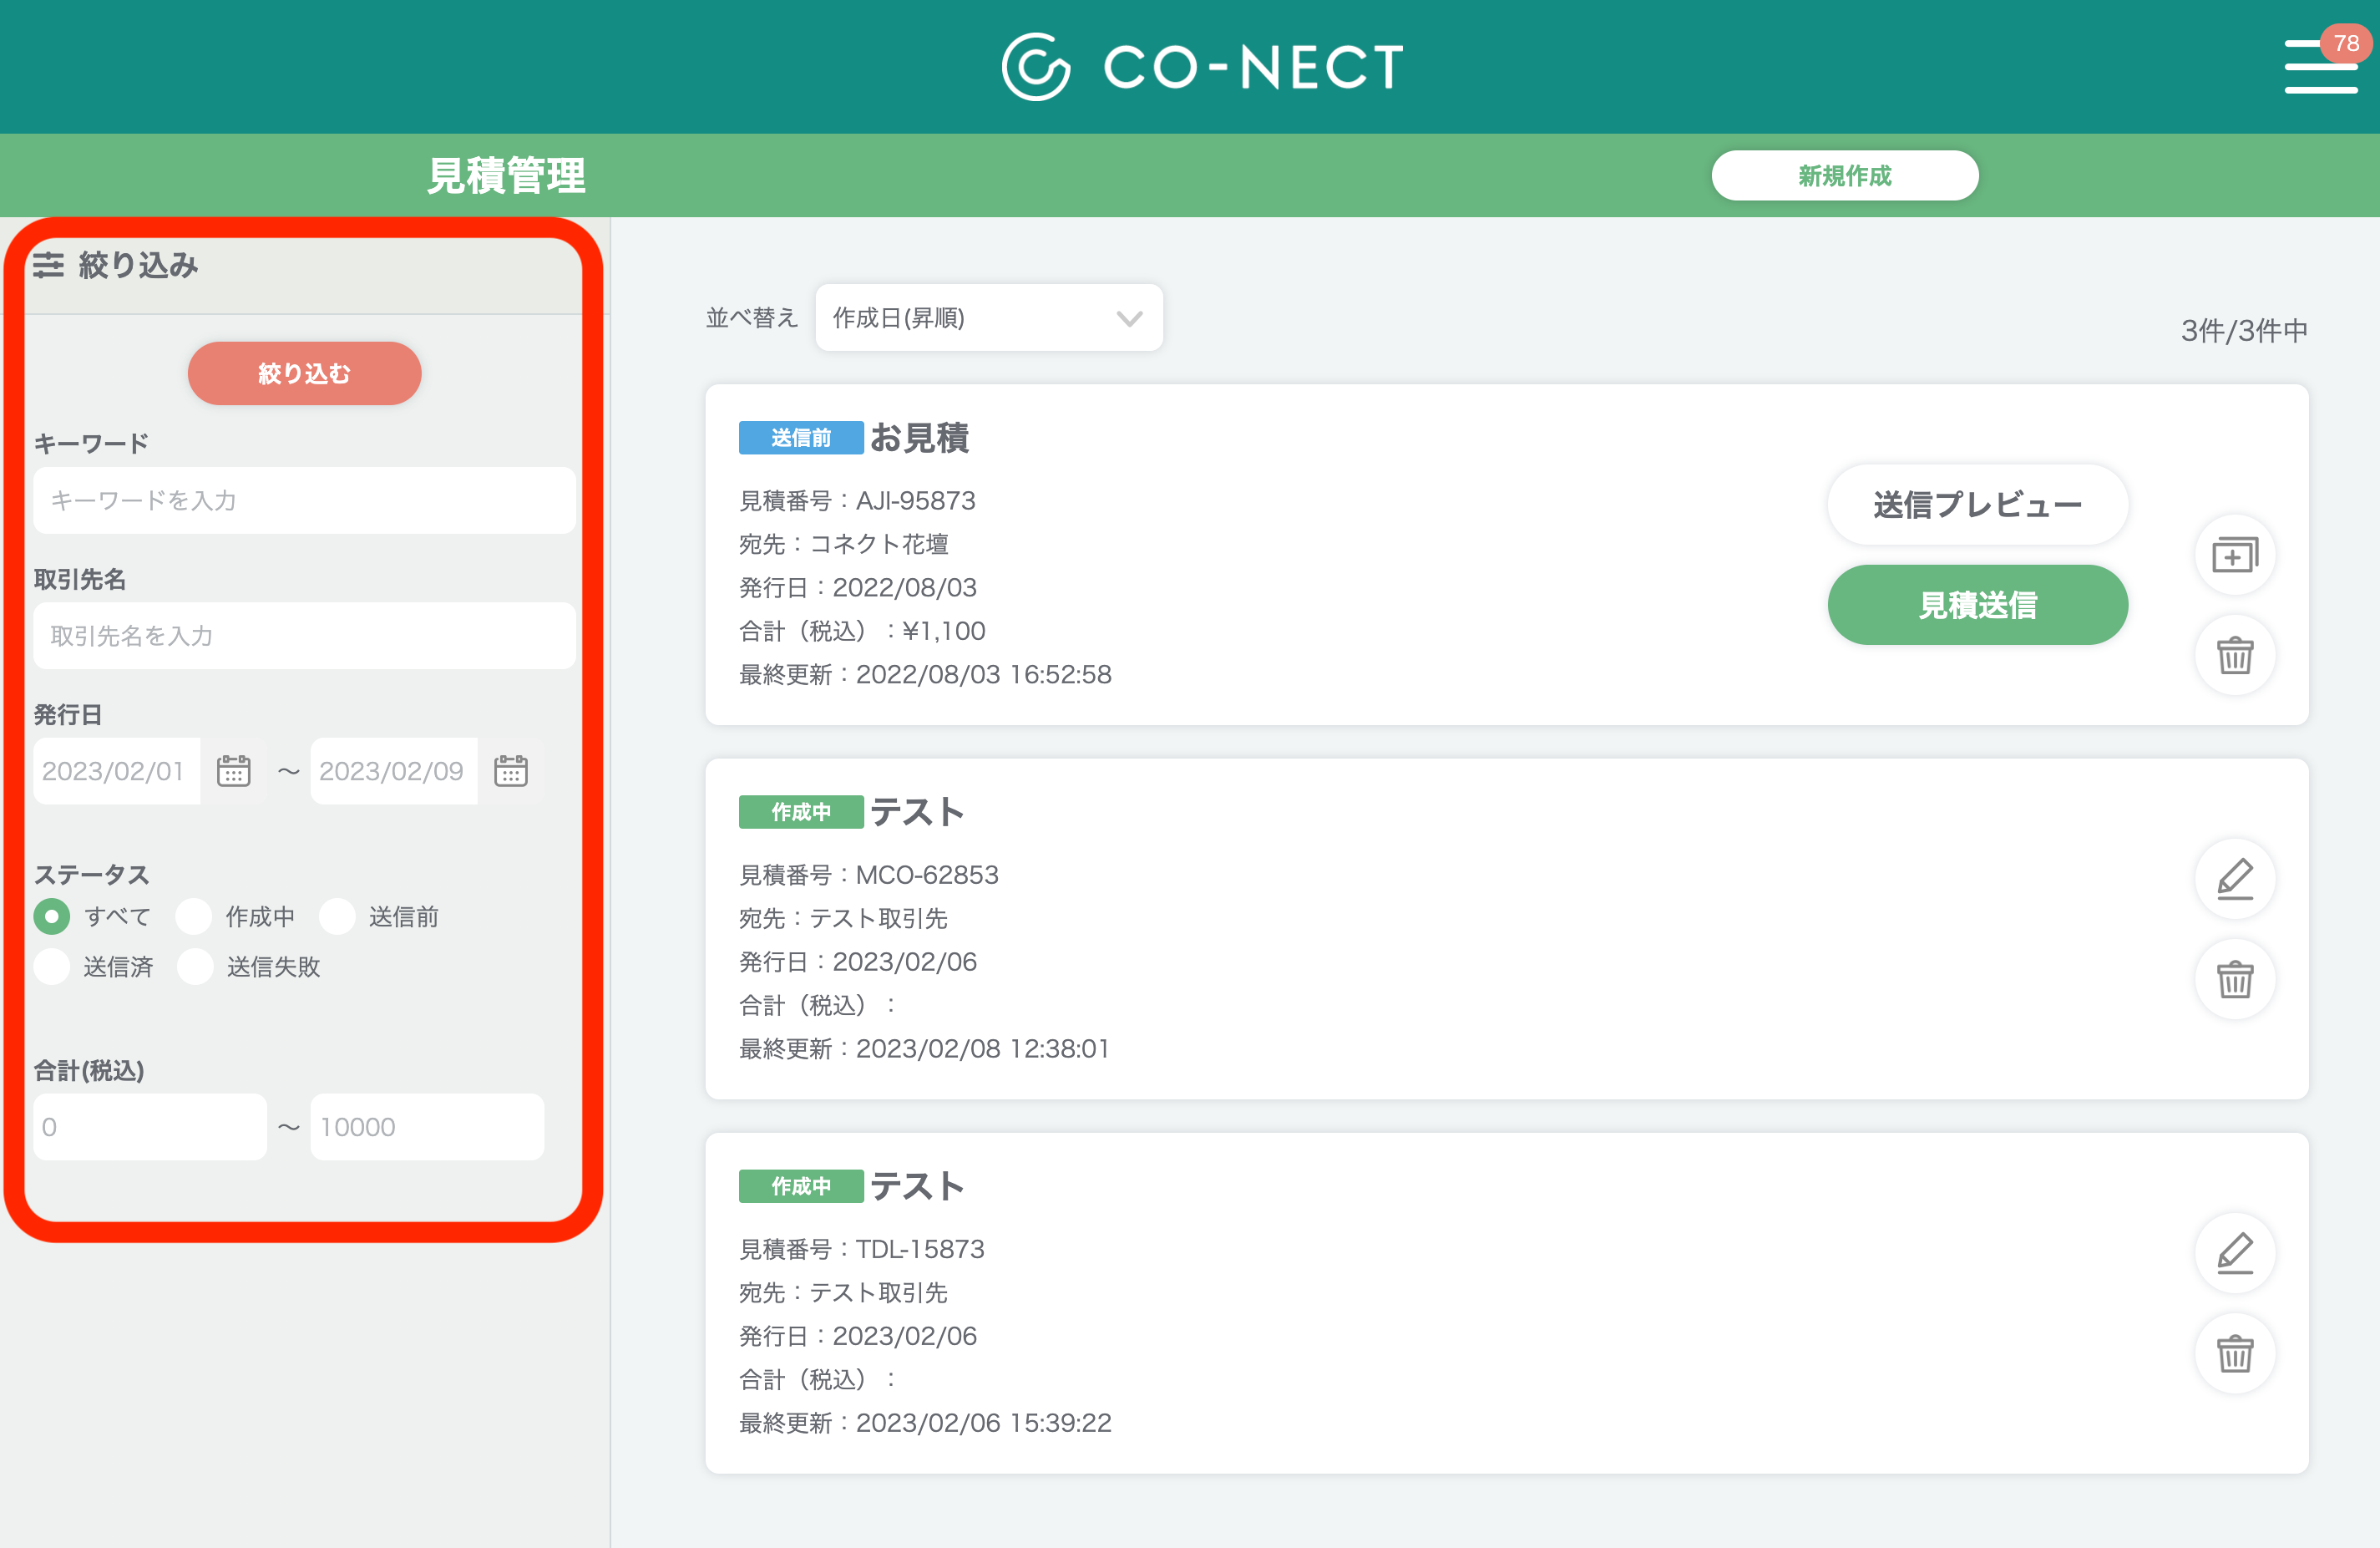Focus the キーワードを入力 keyword field
2380x1548 pixels.
point(304,500)
